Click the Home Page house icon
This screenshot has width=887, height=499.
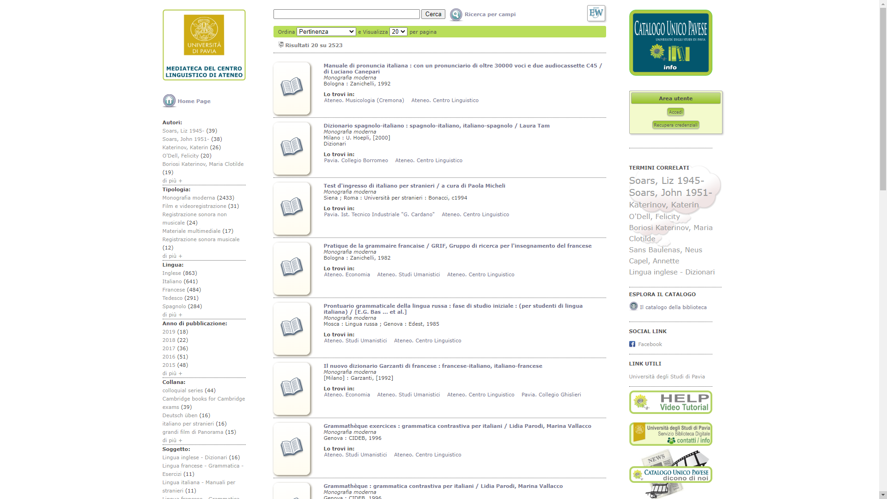169,101
